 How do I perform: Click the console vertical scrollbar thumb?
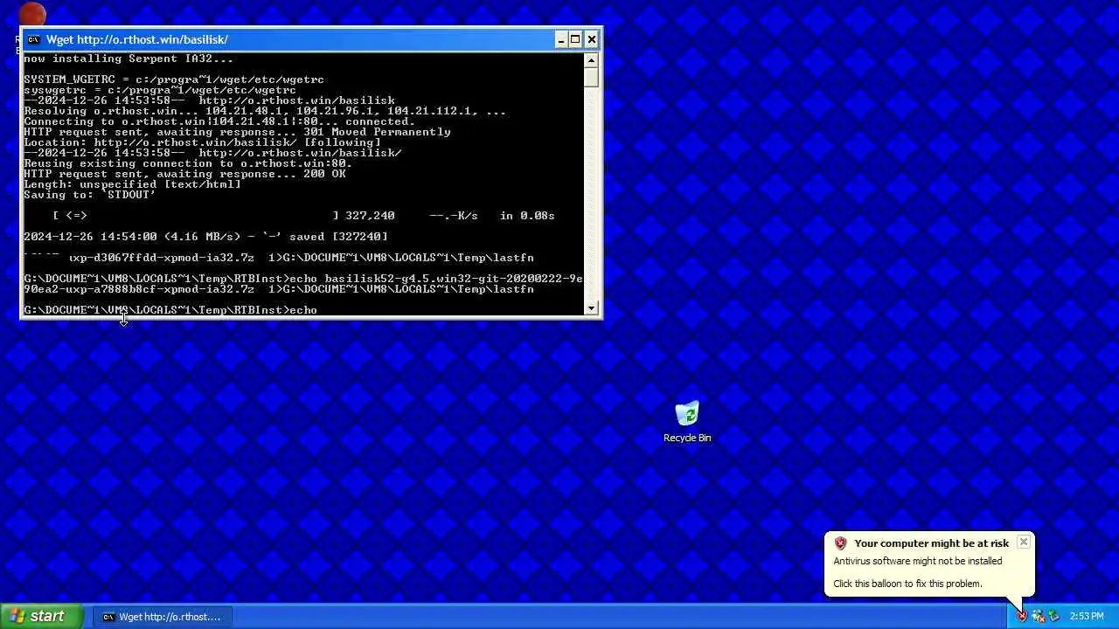pyautogui.click(x=592, y=77)
